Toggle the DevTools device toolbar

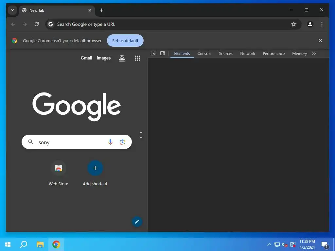pos(162,54)
